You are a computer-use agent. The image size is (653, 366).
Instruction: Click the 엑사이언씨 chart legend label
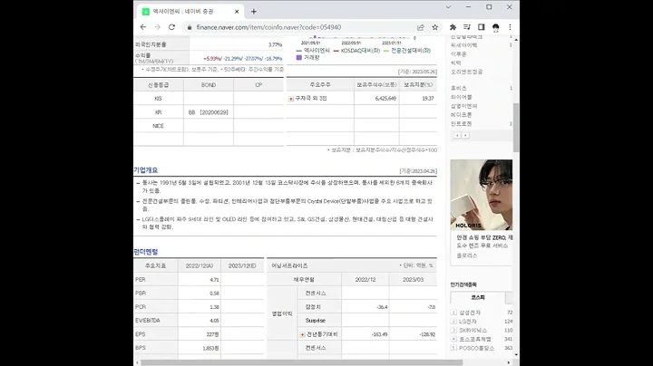click(317, 51)
